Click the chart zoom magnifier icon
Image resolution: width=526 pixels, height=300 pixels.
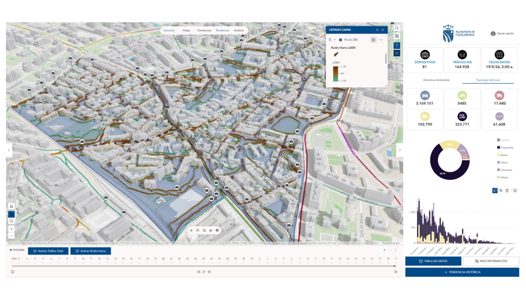pyautogui.click(x=501, y=191)
